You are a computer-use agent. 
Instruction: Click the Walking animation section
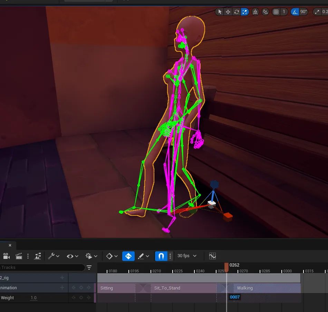pos(262,288)
